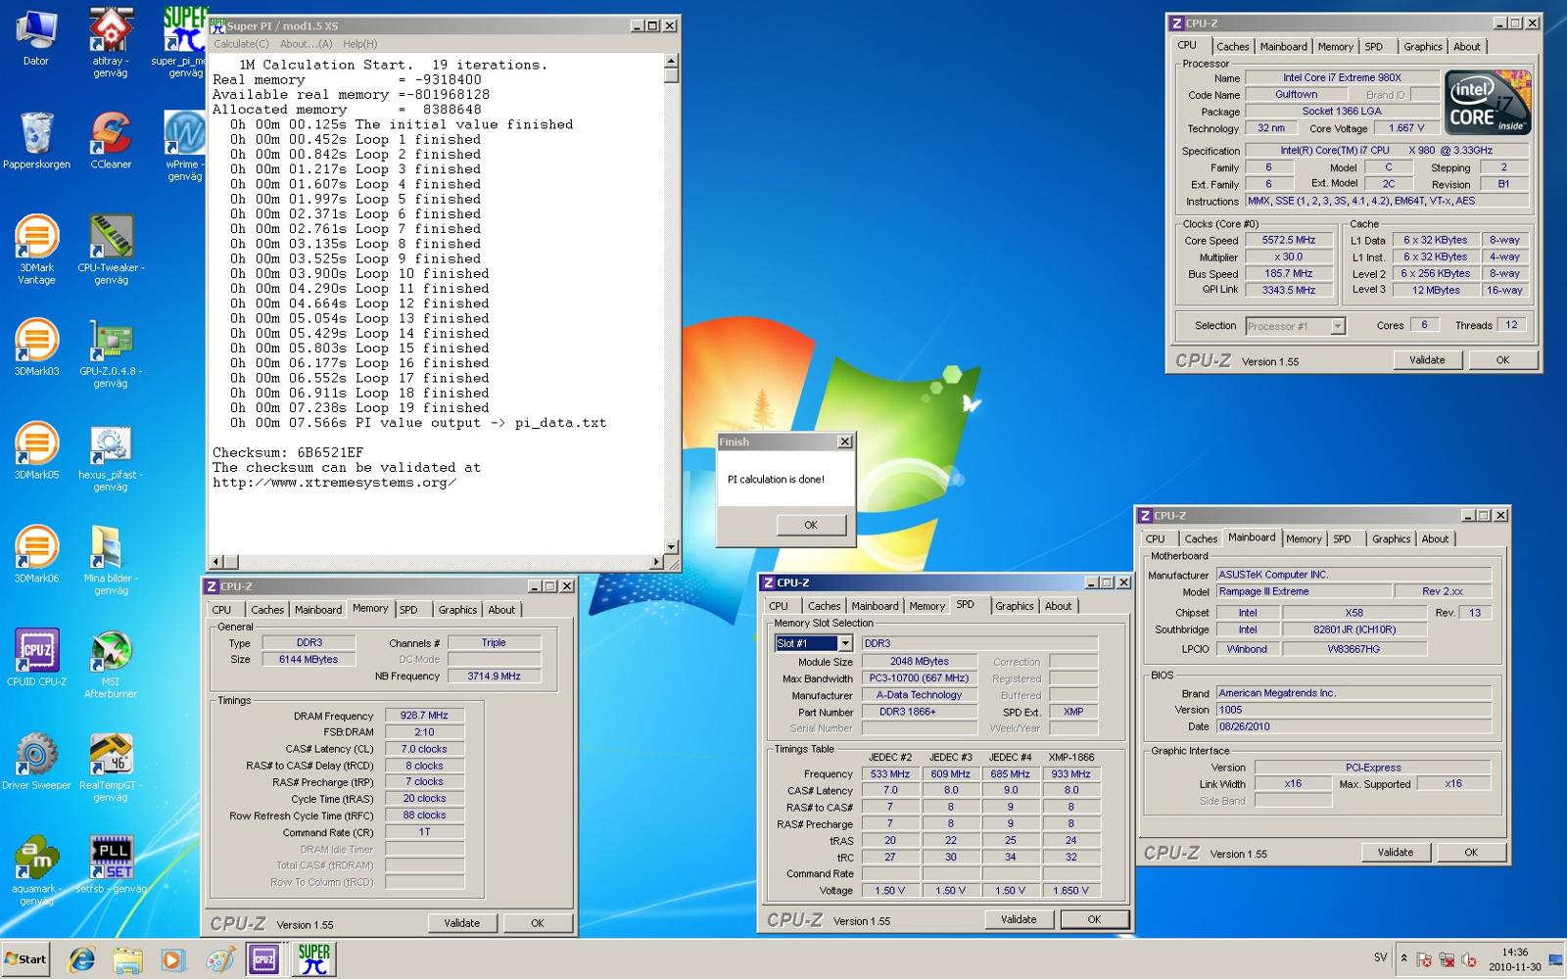Click Validate in Mainboard CPU-Z window
The width and height of the screenshot is (1567, 979).
coord(1395,853)
